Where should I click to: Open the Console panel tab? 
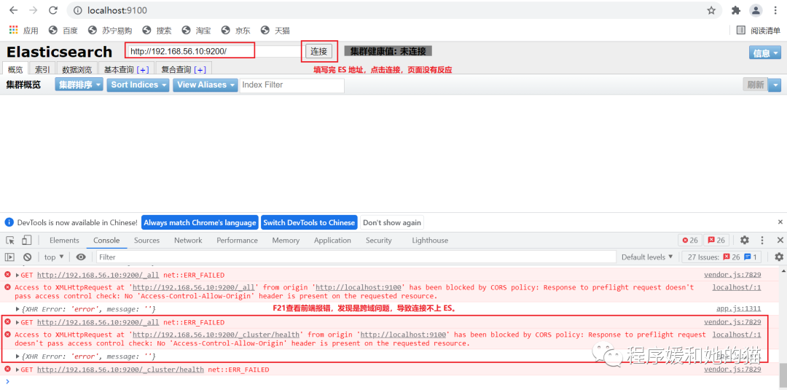pos(106,241)
